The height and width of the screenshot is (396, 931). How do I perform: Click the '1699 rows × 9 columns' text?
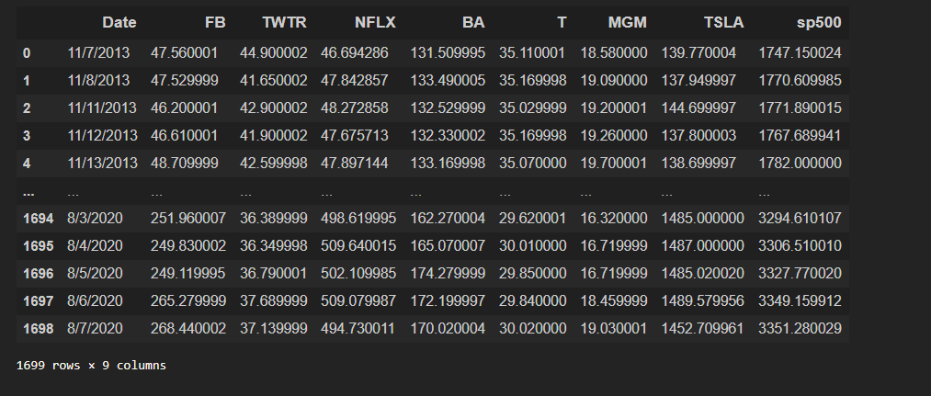pos(91,366)
